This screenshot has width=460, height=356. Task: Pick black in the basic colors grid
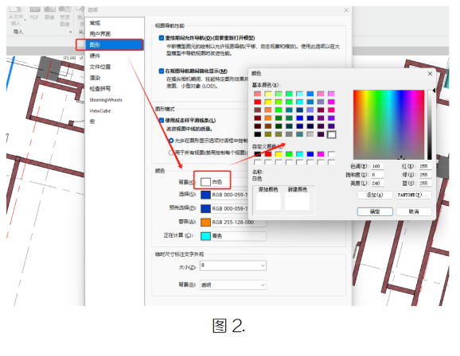tap(258, 134)
